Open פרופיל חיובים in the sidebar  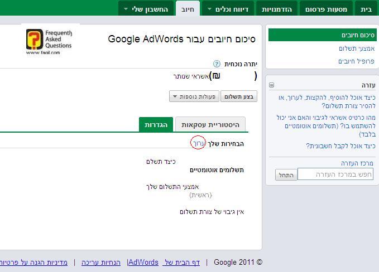click(x=356, y=61)
